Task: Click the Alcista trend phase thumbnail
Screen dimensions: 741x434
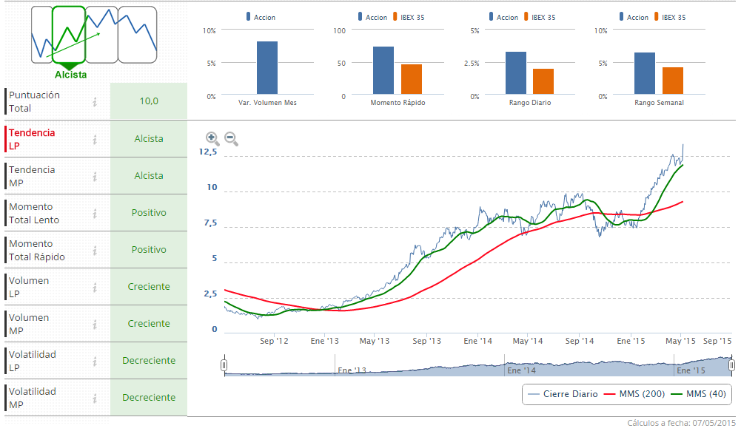Action: (x=70, y=35)
